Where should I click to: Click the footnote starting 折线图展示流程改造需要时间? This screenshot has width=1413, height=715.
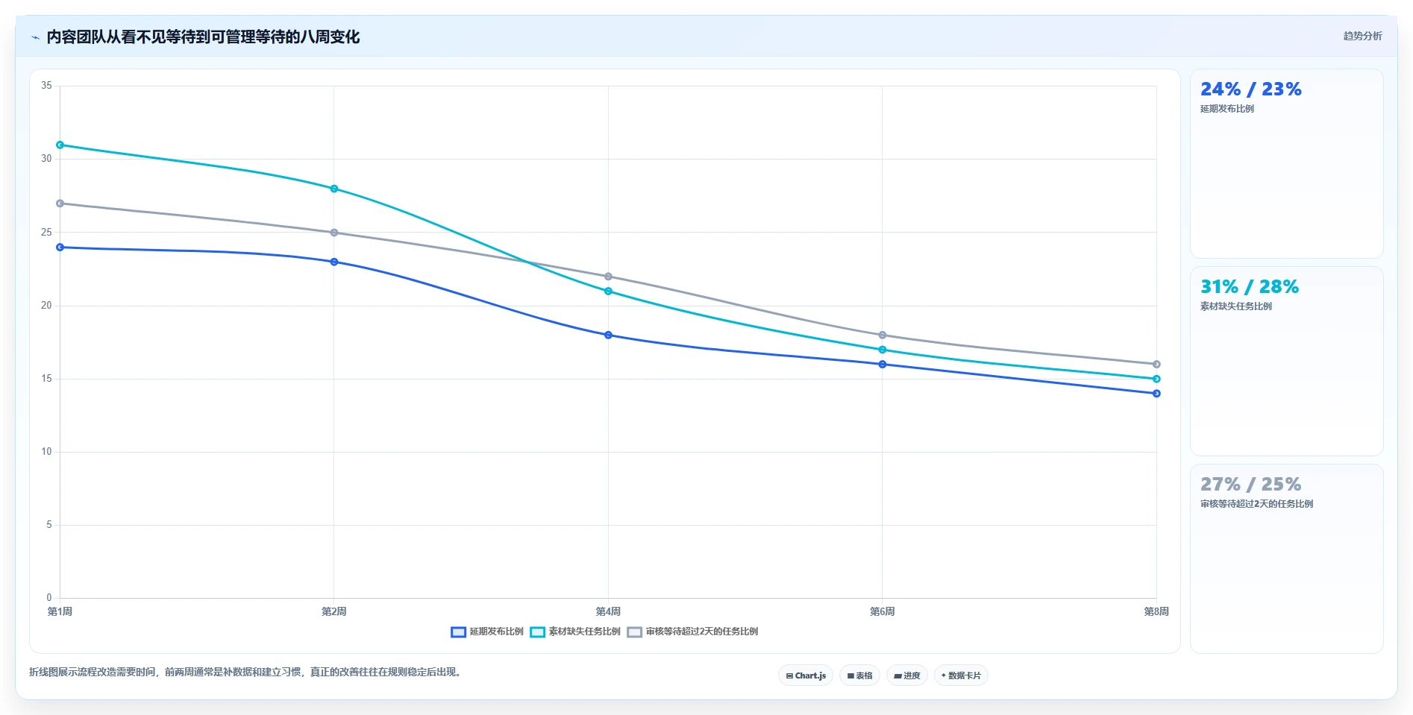[246, 673]
